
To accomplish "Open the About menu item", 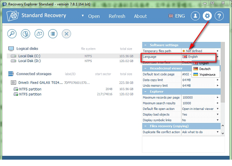I will (x=140, y=16).
